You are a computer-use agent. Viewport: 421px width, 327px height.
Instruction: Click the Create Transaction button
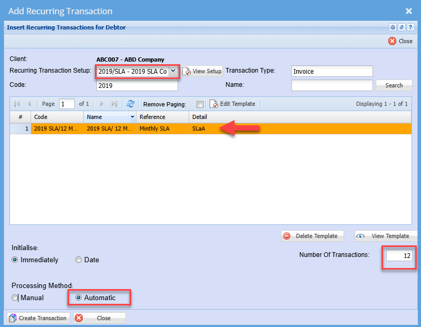[38, 318]
